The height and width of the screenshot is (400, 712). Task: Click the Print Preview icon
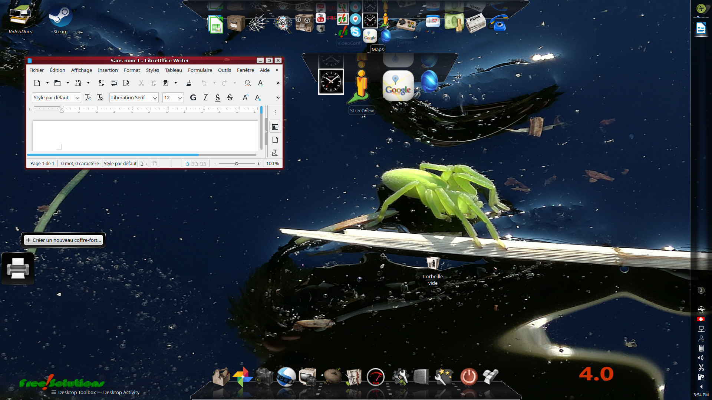point(126,83)
